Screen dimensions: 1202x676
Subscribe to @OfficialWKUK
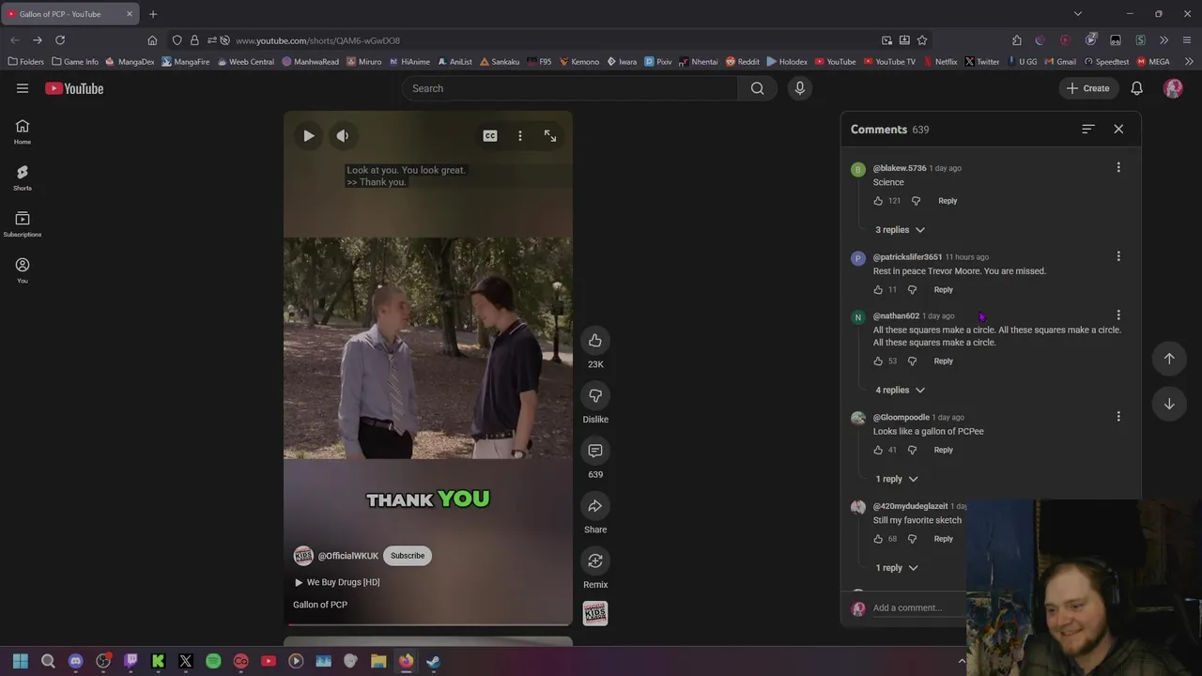[x=408, y=556]
